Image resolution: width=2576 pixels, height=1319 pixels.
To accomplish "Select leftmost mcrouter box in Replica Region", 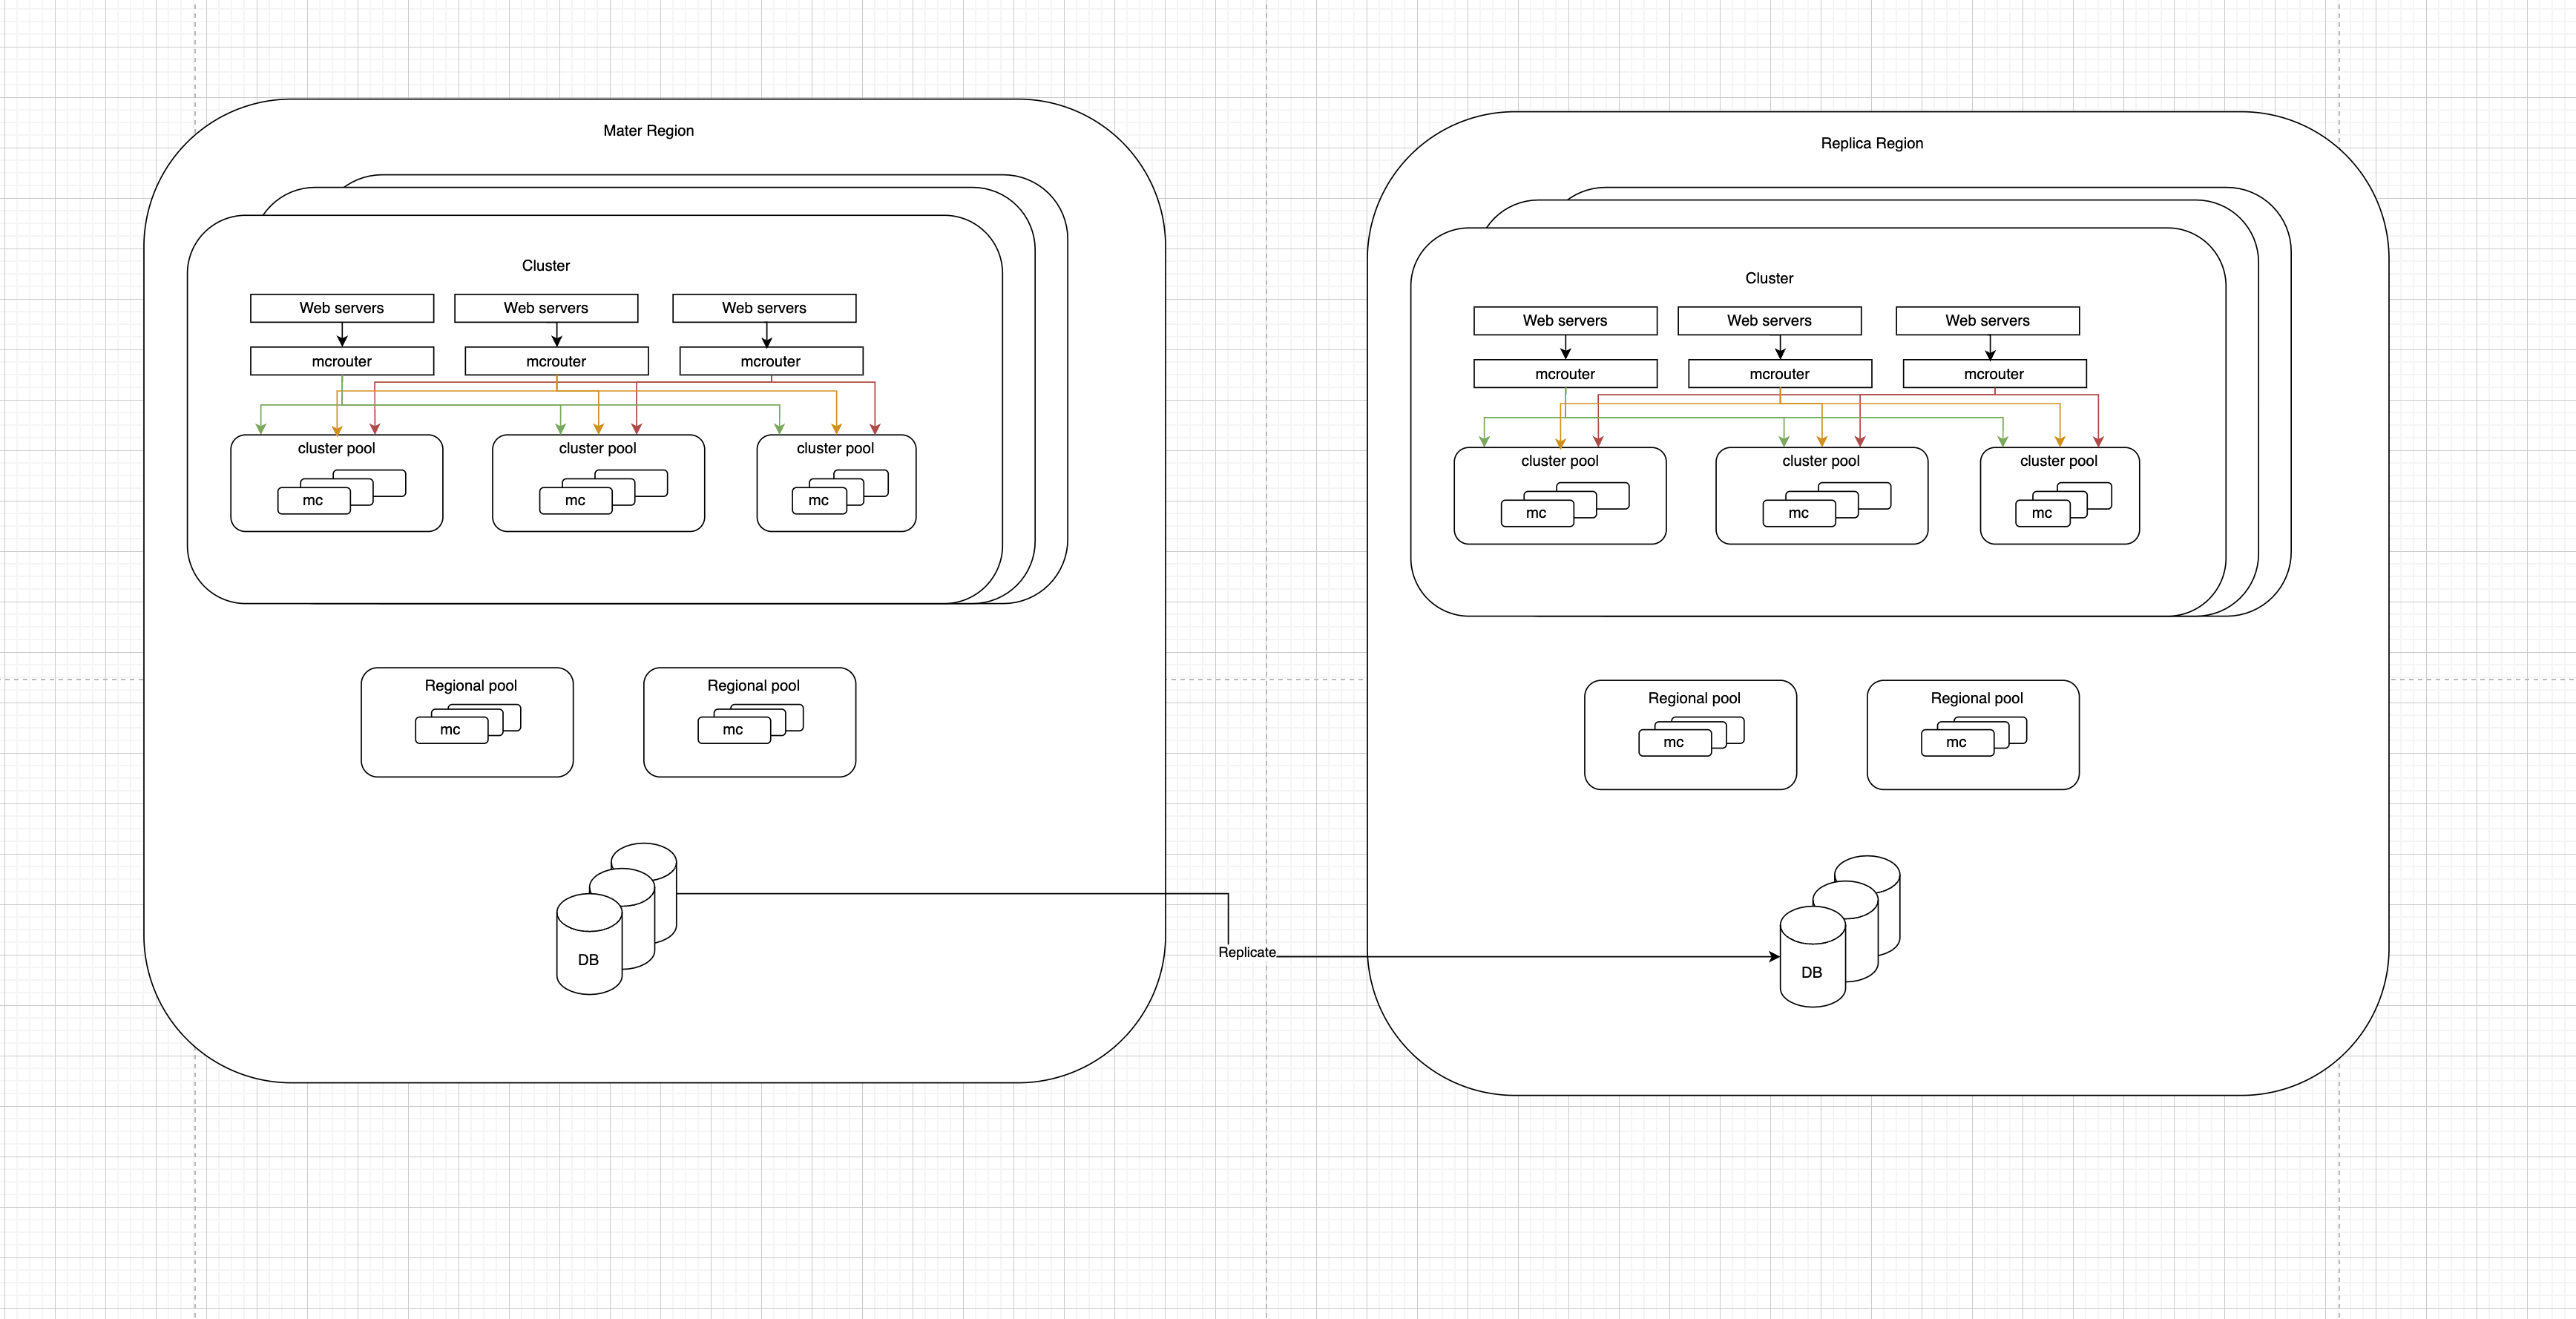I will (x=1565, y=374).
